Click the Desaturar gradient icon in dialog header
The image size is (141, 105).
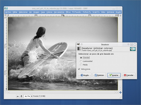(79, 49)
